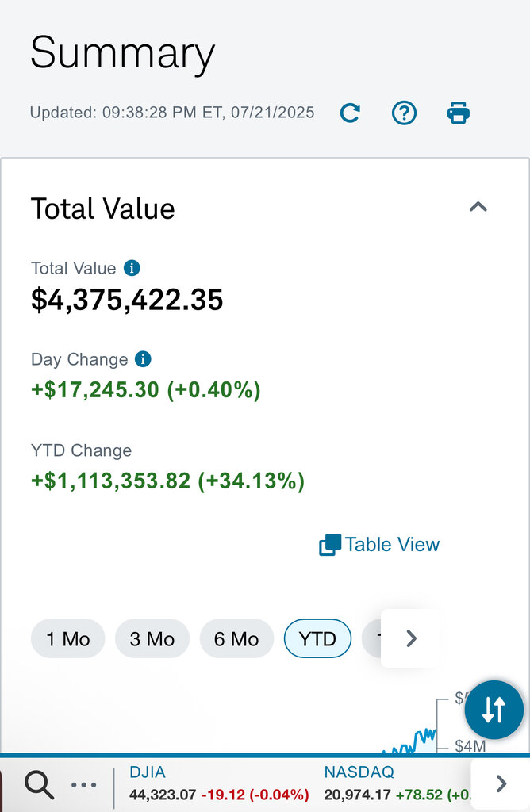
Task: Open search with the magnifying glass icon
Action: point(39,784)
